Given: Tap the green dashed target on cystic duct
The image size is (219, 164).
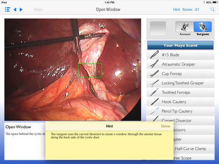Looking at the screenshot, I should tap(90, 71).
